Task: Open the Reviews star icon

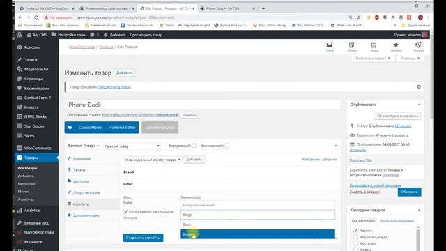Action: 397,47
